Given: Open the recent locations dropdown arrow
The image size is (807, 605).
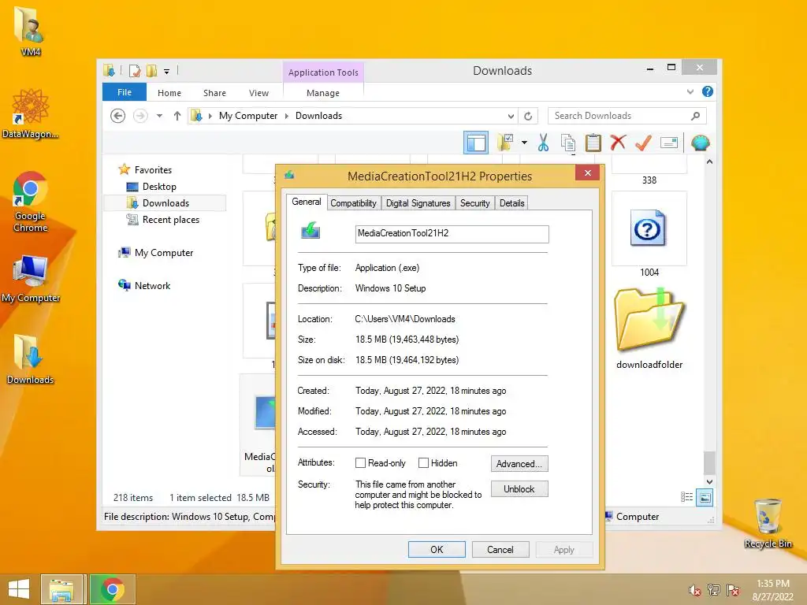Looking at the screenshot, I should pyautogui.click(x=159, y=116).
